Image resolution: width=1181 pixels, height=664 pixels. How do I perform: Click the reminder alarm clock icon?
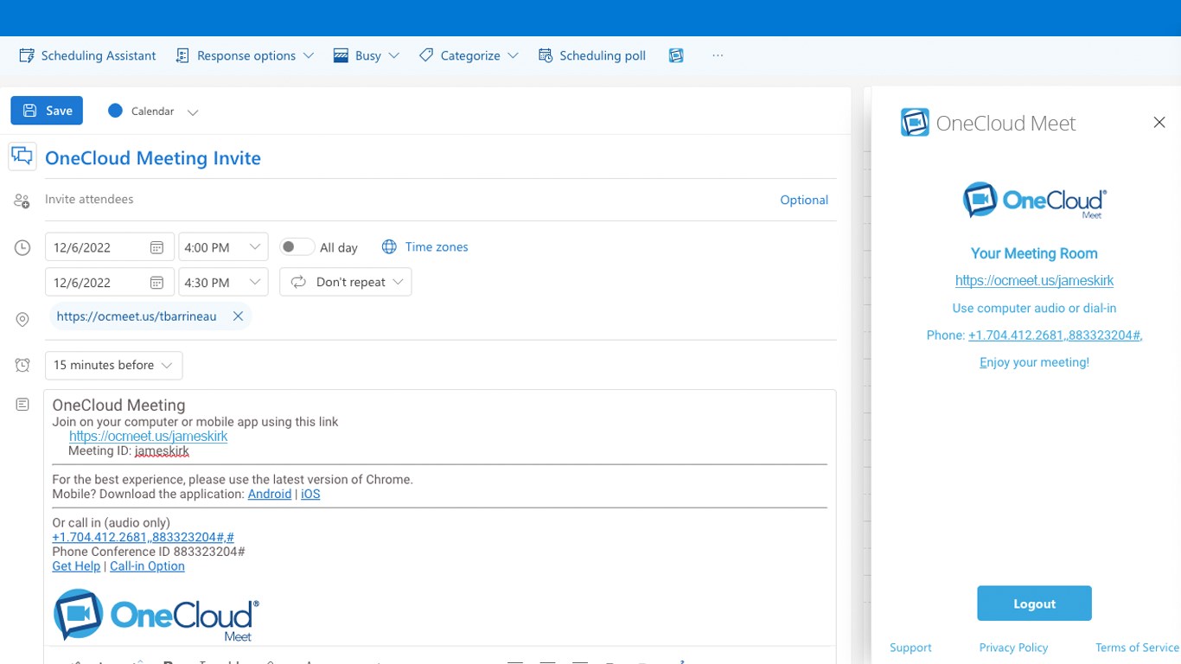[22, 365]
